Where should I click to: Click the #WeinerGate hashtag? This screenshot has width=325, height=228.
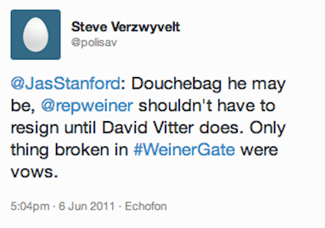[184, 150]
